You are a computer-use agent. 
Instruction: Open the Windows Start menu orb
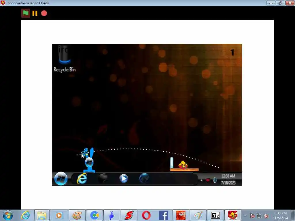pos(8,215)
